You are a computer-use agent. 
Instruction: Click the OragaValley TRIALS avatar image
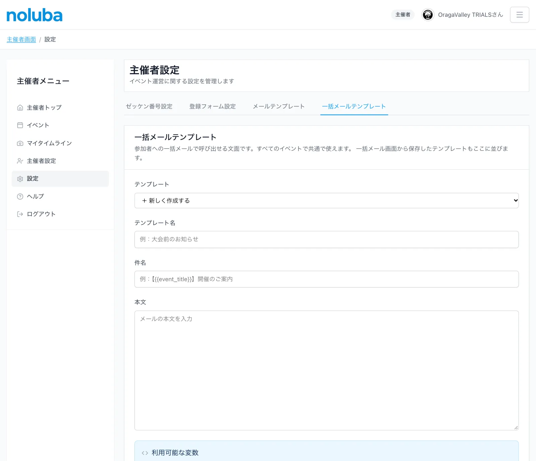tap(428, 15)
